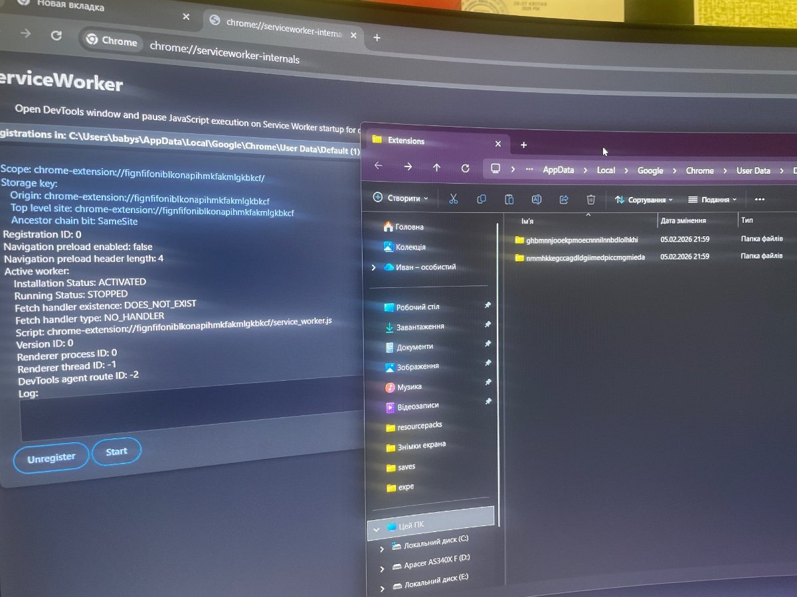Add a new tab in File Explorer
797x597 pixels.
pos(523,145)
